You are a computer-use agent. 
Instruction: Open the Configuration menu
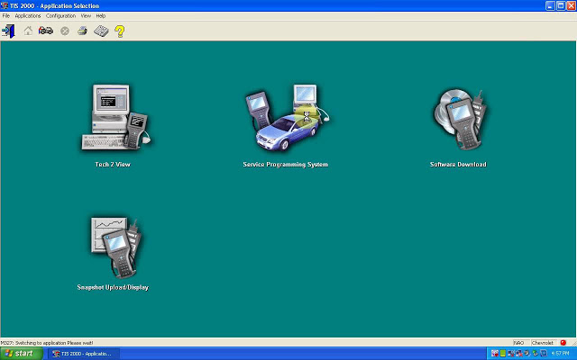[x=60, y=16]
